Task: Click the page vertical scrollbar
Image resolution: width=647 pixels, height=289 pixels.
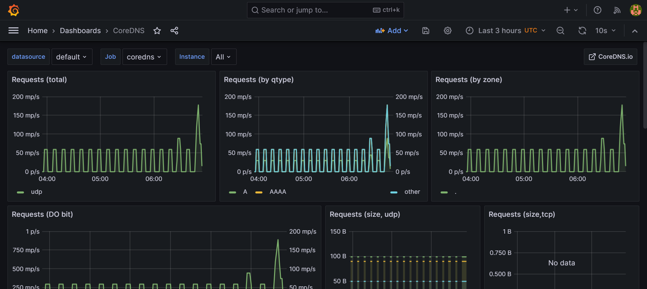Action: (645, 84)
